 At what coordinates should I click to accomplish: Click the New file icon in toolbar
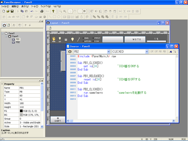click(4, 11)
